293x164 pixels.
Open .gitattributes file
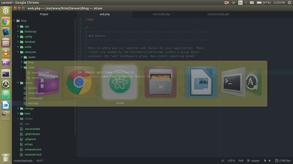coord(33,134)
